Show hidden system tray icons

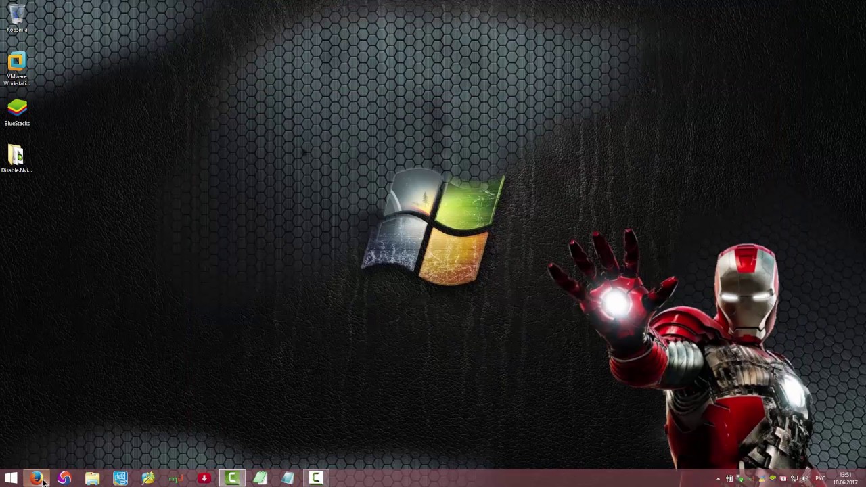(x=719, y=479)
